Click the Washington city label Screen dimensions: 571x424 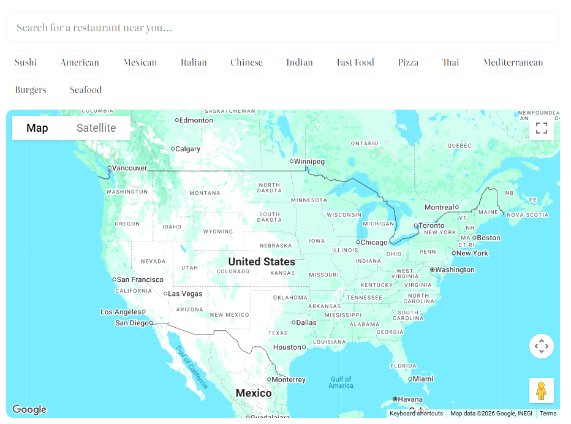pos(455,270)
